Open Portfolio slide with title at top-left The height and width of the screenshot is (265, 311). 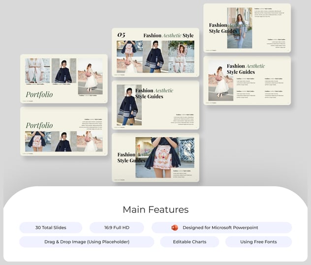point(64,131)
